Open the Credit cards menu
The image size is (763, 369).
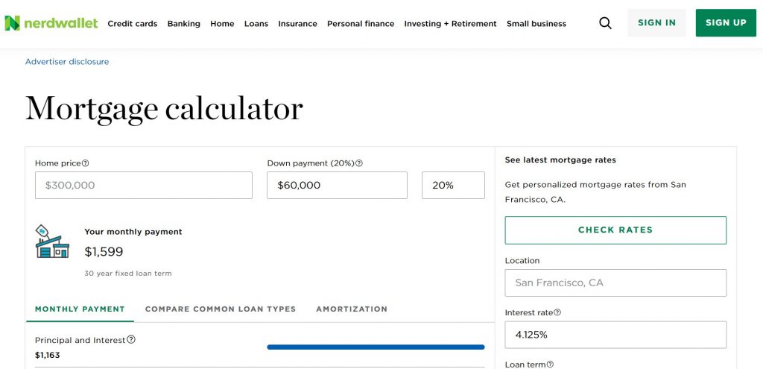point(132,24)
